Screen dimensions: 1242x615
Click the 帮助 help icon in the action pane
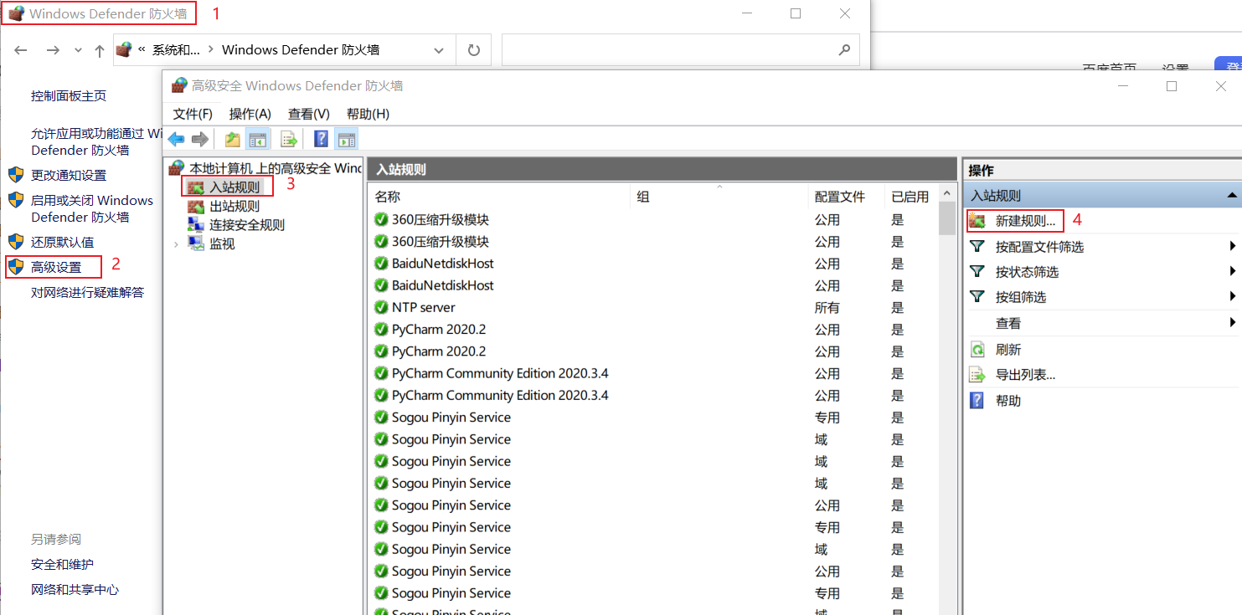click(977, 400)
